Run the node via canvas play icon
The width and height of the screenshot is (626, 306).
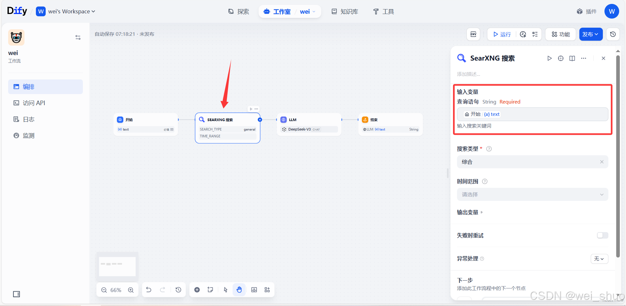[x=251, y=109]
